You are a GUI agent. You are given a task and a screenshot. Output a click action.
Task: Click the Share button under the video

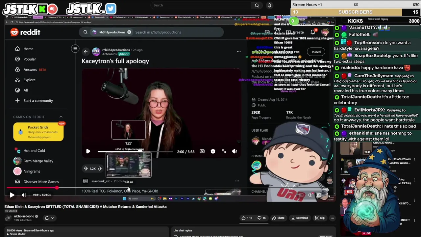point(278,218)
